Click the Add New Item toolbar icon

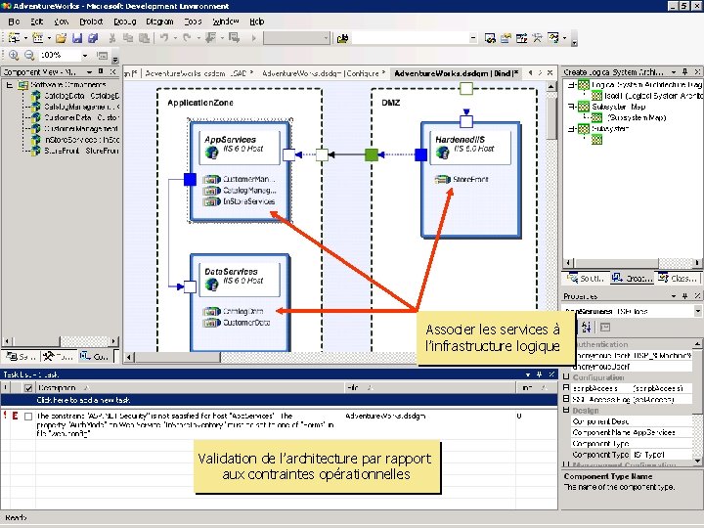coord(38,38)
